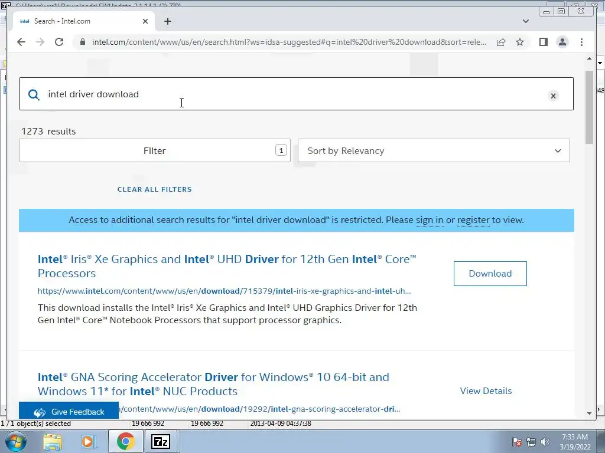The height and width of the screenshot is (453, 605).
Task: Follow the register link
Action: point(473,220)
